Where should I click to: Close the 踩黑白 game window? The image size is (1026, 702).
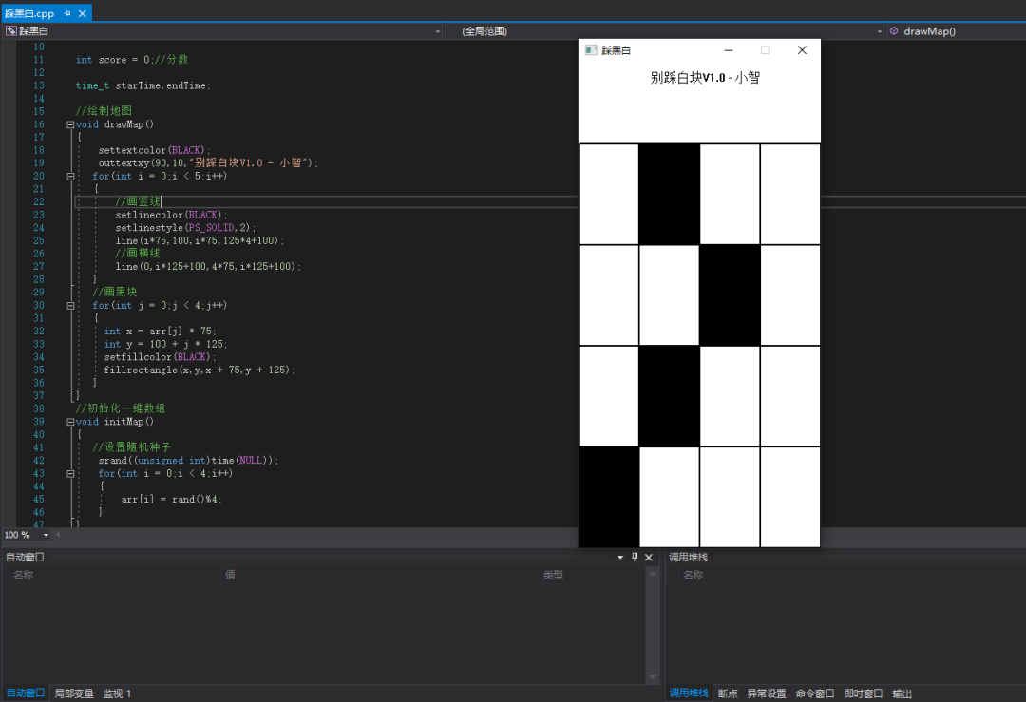point(802,50)
